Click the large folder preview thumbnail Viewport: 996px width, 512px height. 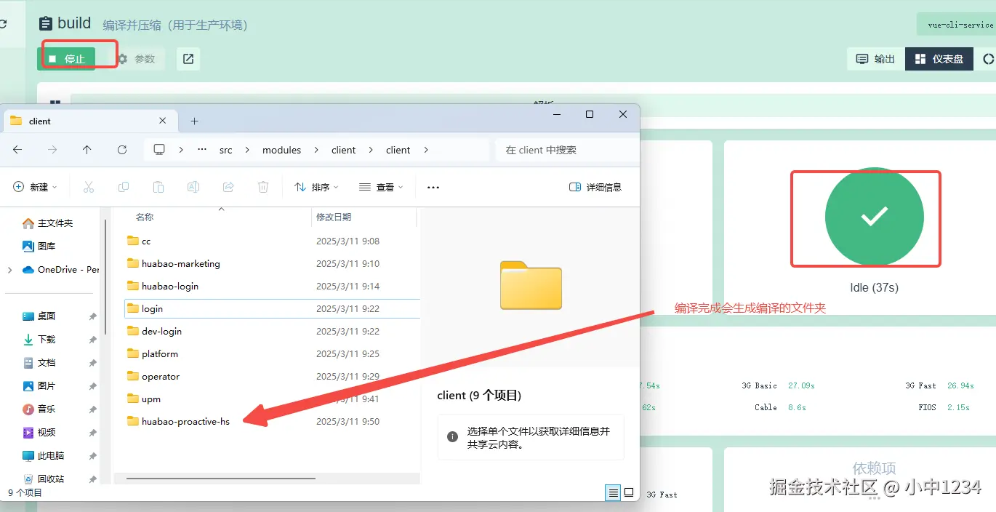(531, 285)
